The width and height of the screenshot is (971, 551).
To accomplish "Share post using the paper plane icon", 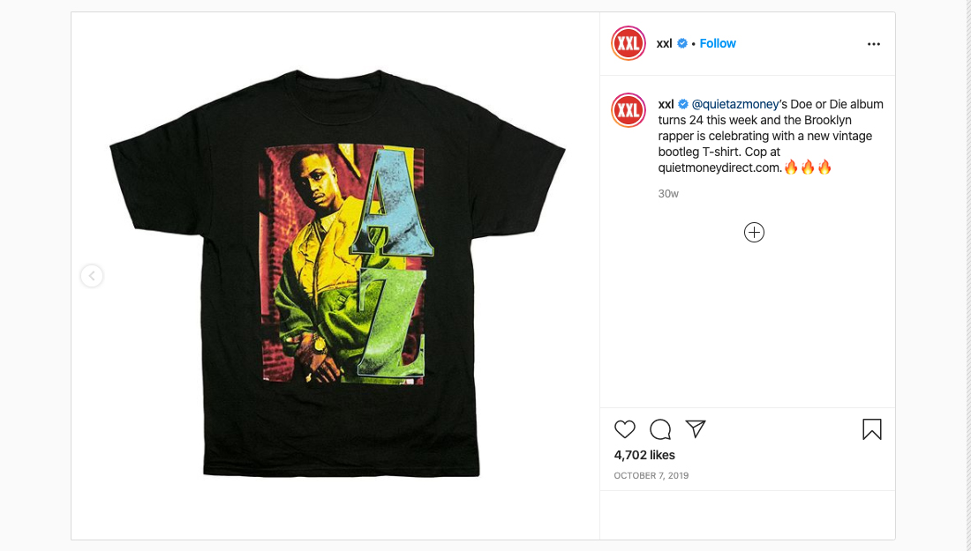I will [x=696, y=428].
